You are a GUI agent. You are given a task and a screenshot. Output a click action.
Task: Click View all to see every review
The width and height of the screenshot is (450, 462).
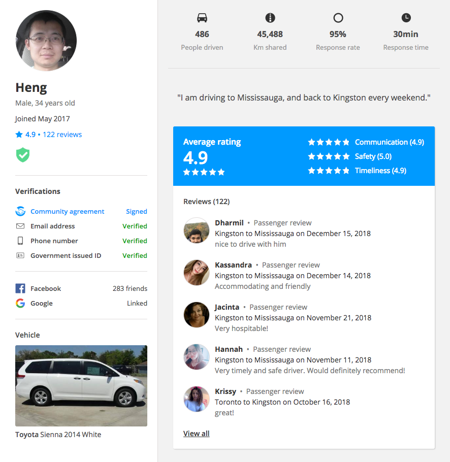pyautogui.click(x=196, y=433)
